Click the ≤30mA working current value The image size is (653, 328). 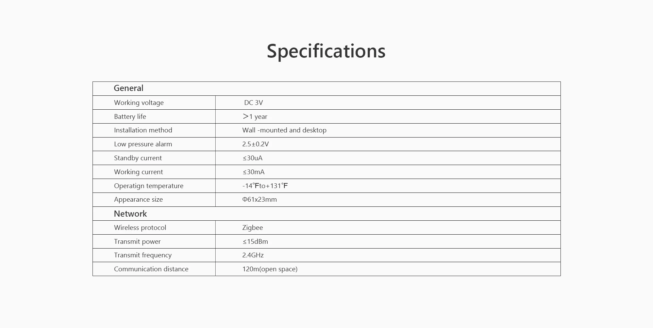click(x=253, y=172)
